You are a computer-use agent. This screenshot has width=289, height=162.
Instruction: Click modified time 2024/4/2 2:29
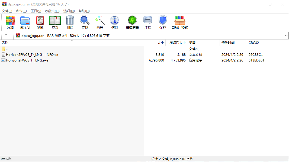click(232, 55)
